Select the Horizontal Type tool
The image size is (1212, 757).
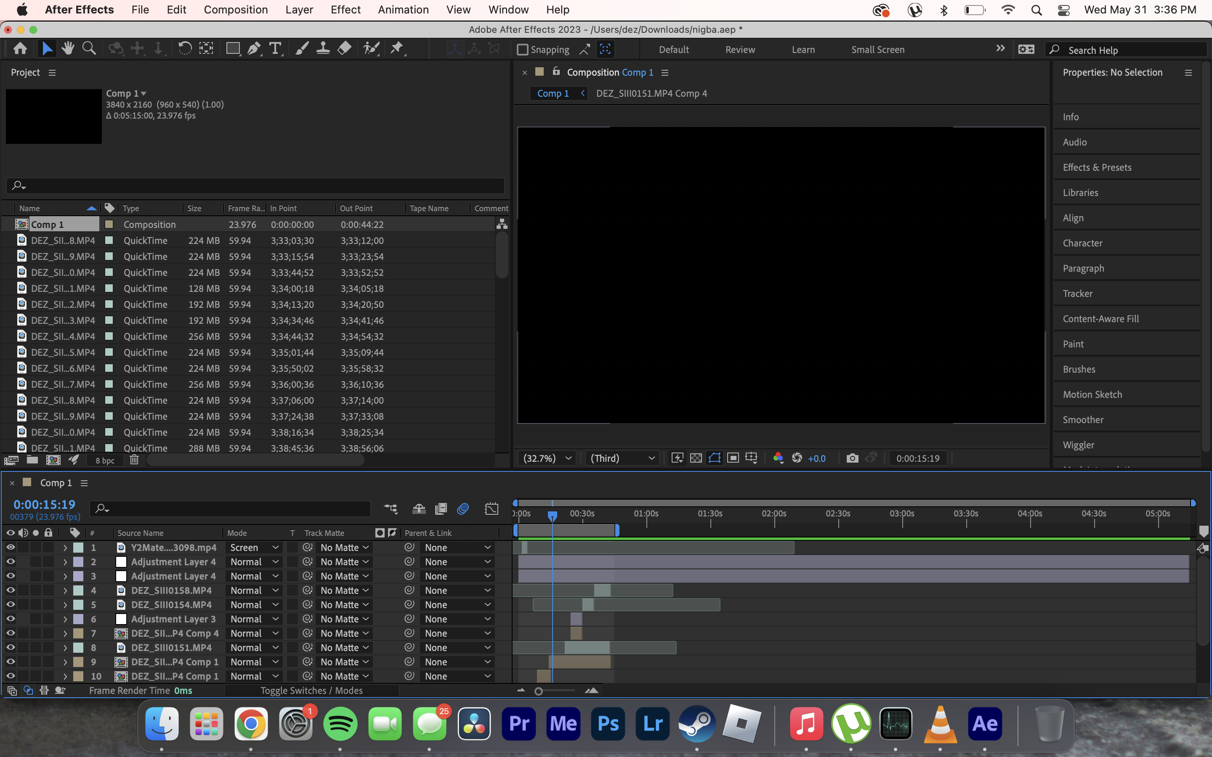click(276, 48)
